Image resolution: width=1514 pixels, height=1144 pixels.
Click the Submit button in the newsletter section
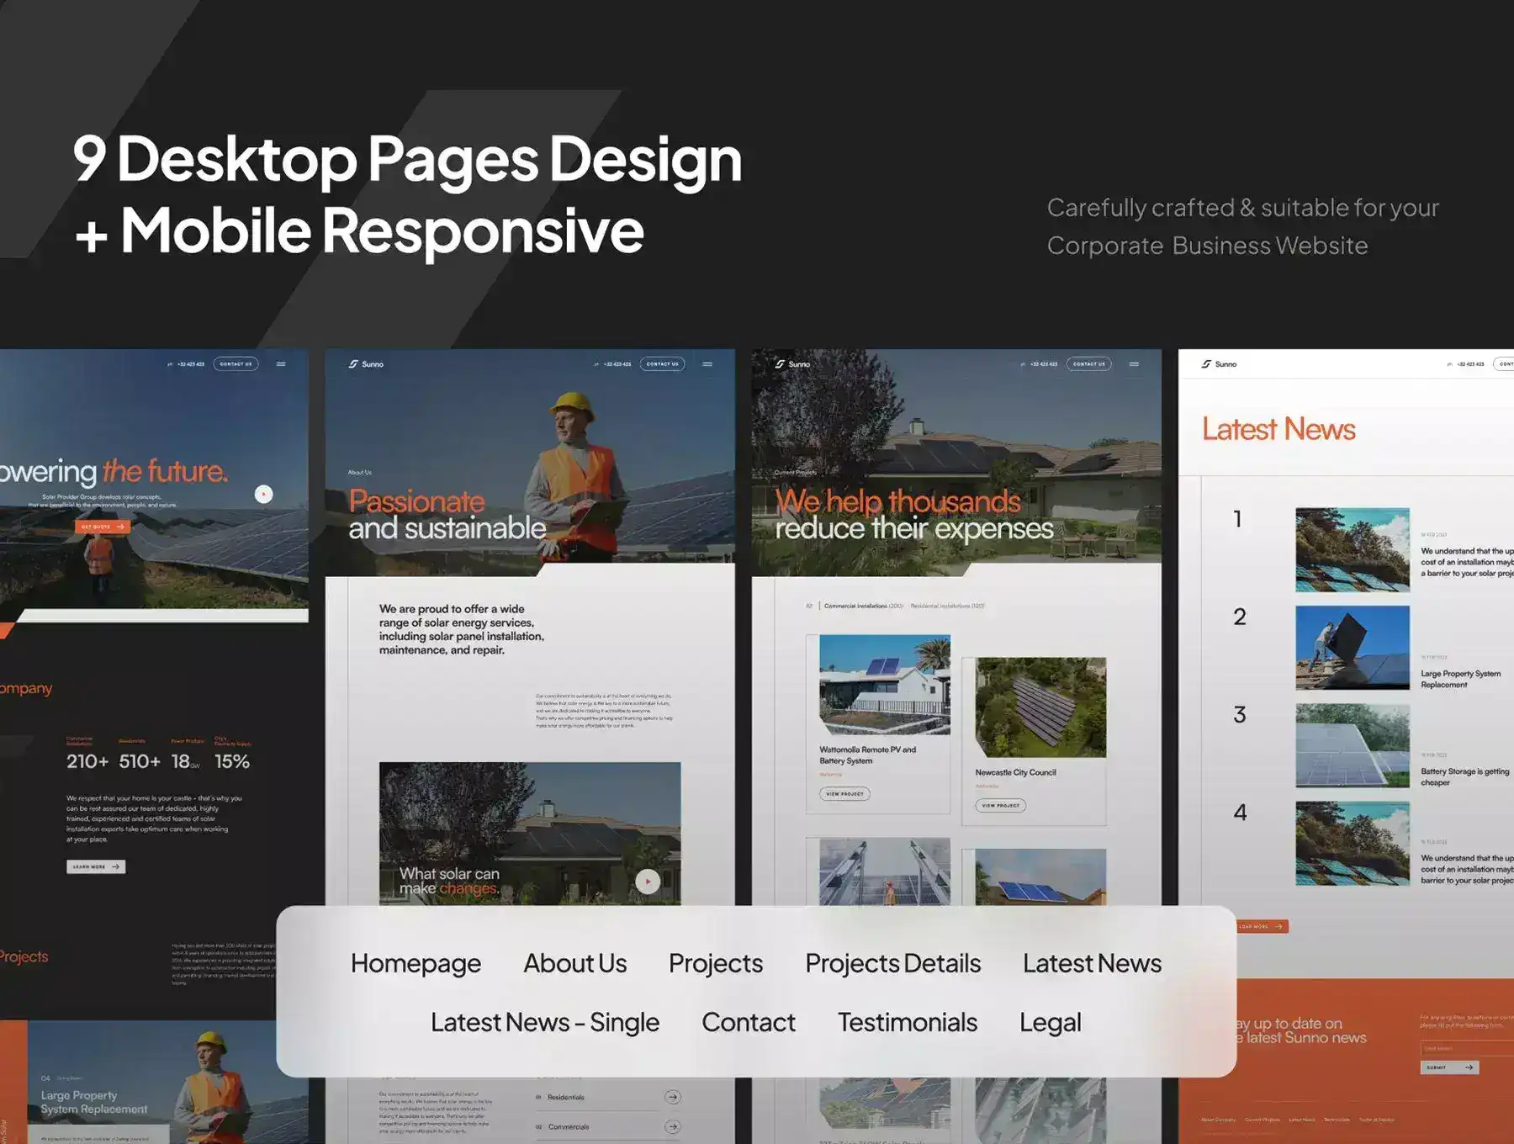coord(1449,1067)
